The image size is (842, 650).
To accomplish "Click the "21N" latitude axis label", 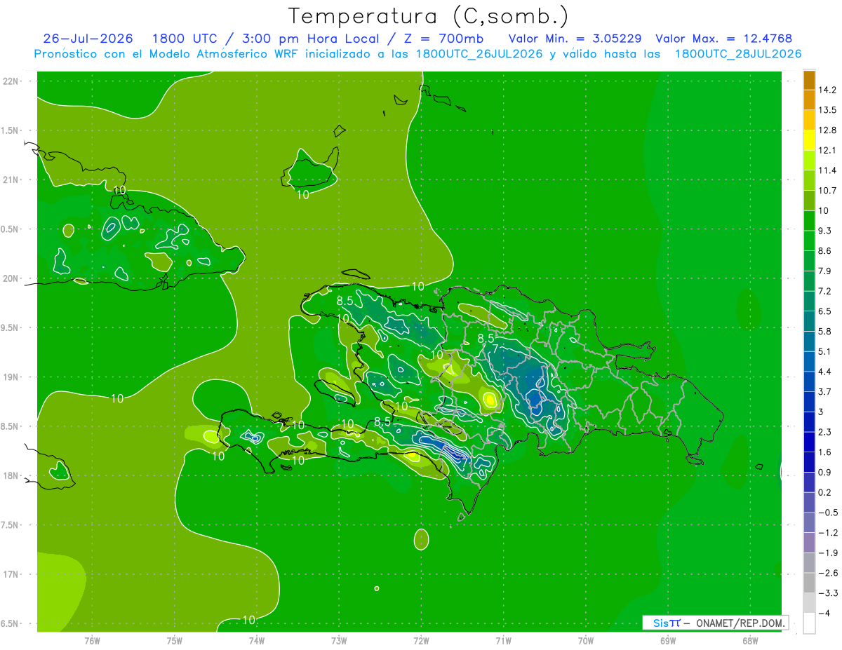I will click(11, 180).
